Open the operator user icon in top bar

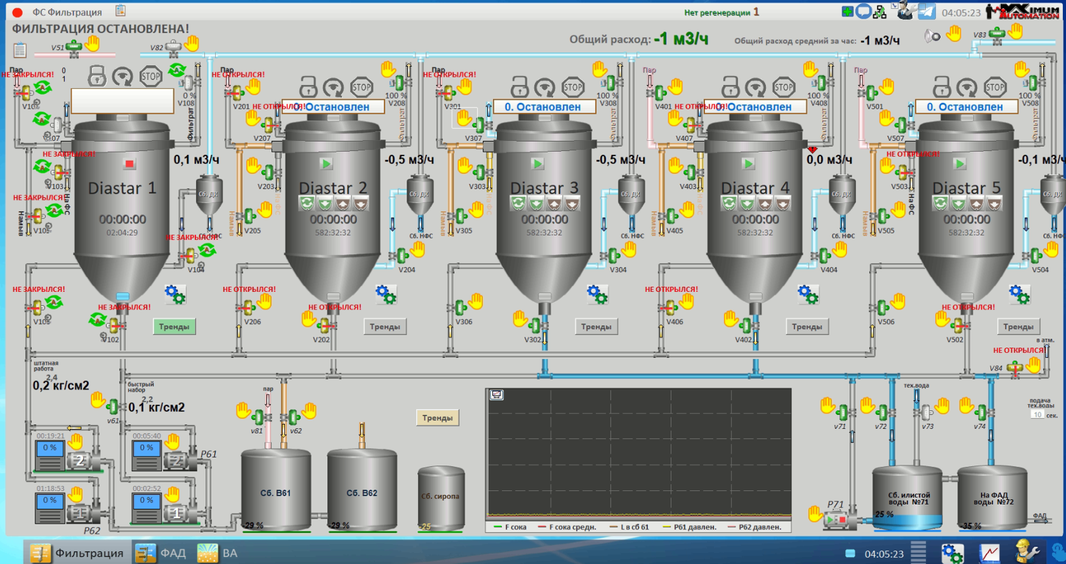pos(904,11)
